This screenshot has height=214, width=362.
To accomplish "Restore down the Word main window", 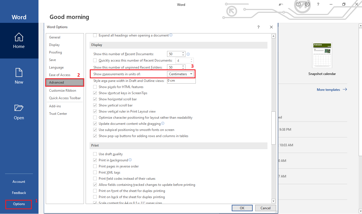I will click(x=344, y=4).
